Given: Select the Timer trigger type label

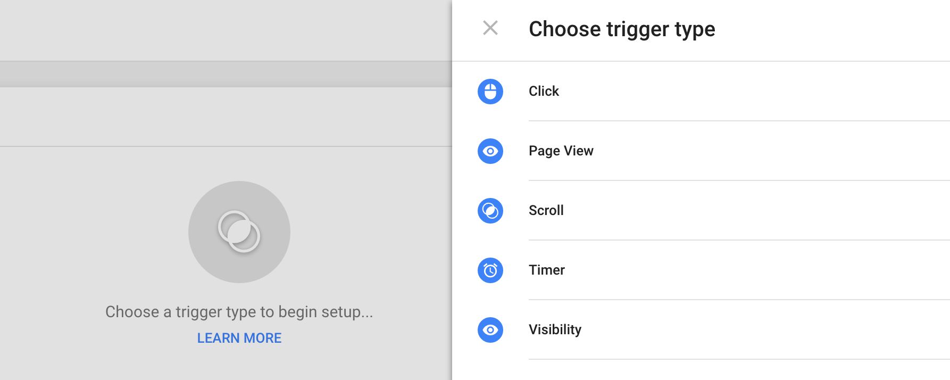Looking at the screenshot, I should pyautogui.click(x=546, y=270).
